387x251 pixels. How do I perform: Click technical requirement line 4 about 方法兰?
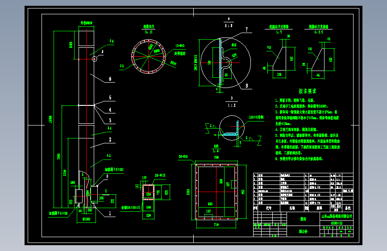(x=296, y=130)
